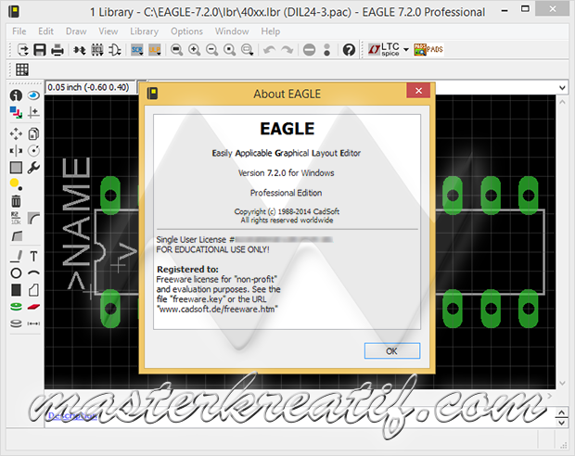Select the Change wrench tool
The image size is (575, 456).
point(33,168)
